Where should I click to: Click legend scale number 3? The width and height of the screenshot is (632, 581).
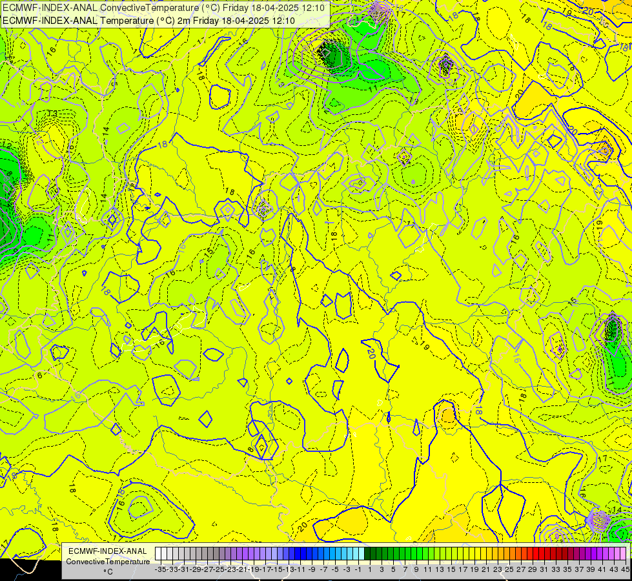382,569
